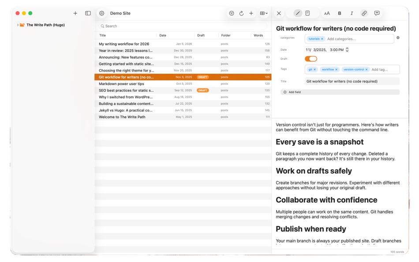Select Git workflow for writers row
This screenshot has width=419, height=262.
coord(183,77)
